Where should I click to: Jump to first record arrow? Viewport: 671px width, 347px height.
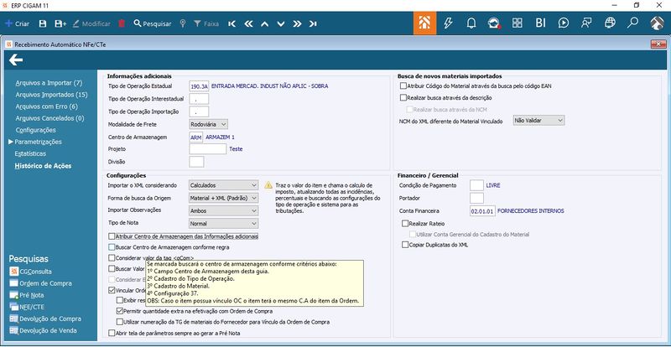[232, 24]
